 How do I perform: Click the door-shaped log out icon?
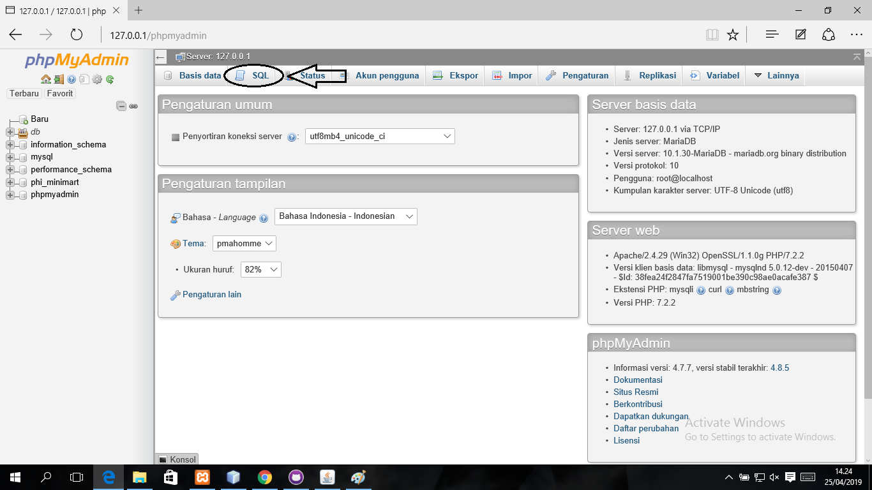pyautogui.click(x=58, y=80)
